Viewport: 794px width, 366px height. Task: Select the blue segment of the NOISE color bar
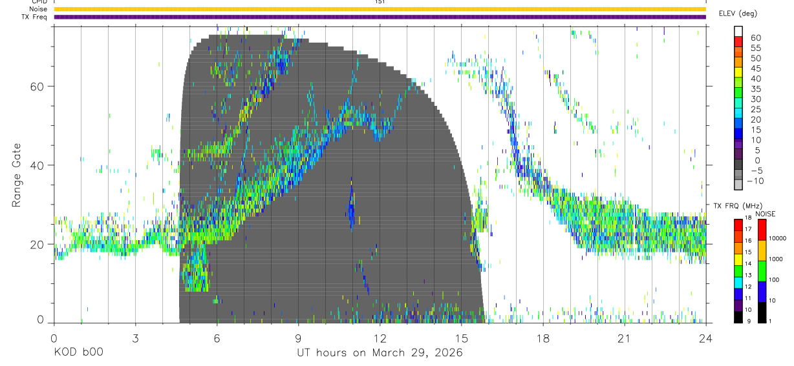point(762,292)
